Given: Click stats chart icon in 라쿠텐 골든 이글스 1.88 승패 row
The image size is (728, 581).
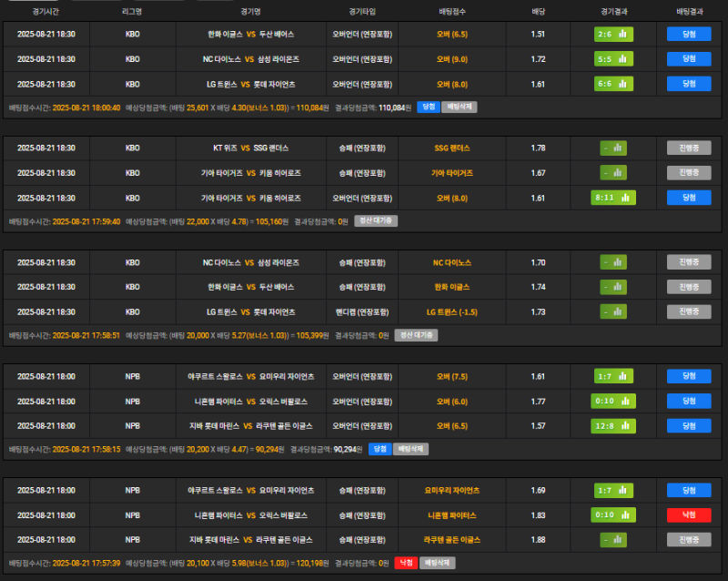Looking at the screenshot, I should [x=618, y=540].
